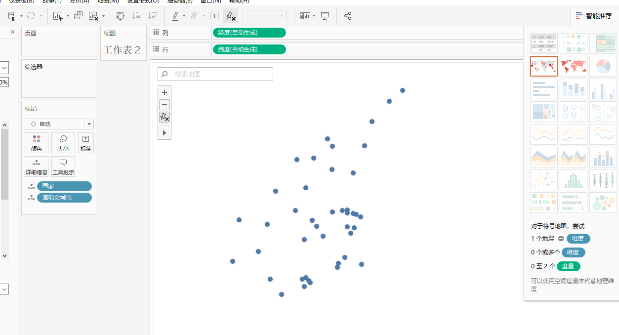Choose pie chart in Show Me
Image resolution: width=619 pixels, height=335 pixels.
tap(603, 66)
